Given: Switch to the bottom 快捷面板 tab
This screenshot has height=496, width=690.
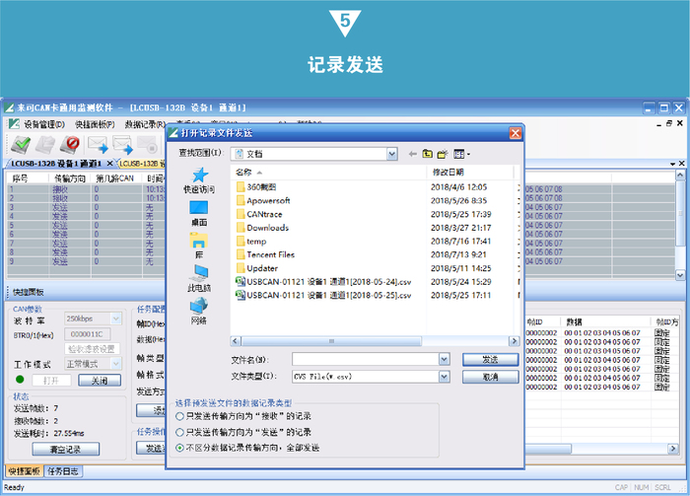Looking at the screenshot, I should 25,471.
